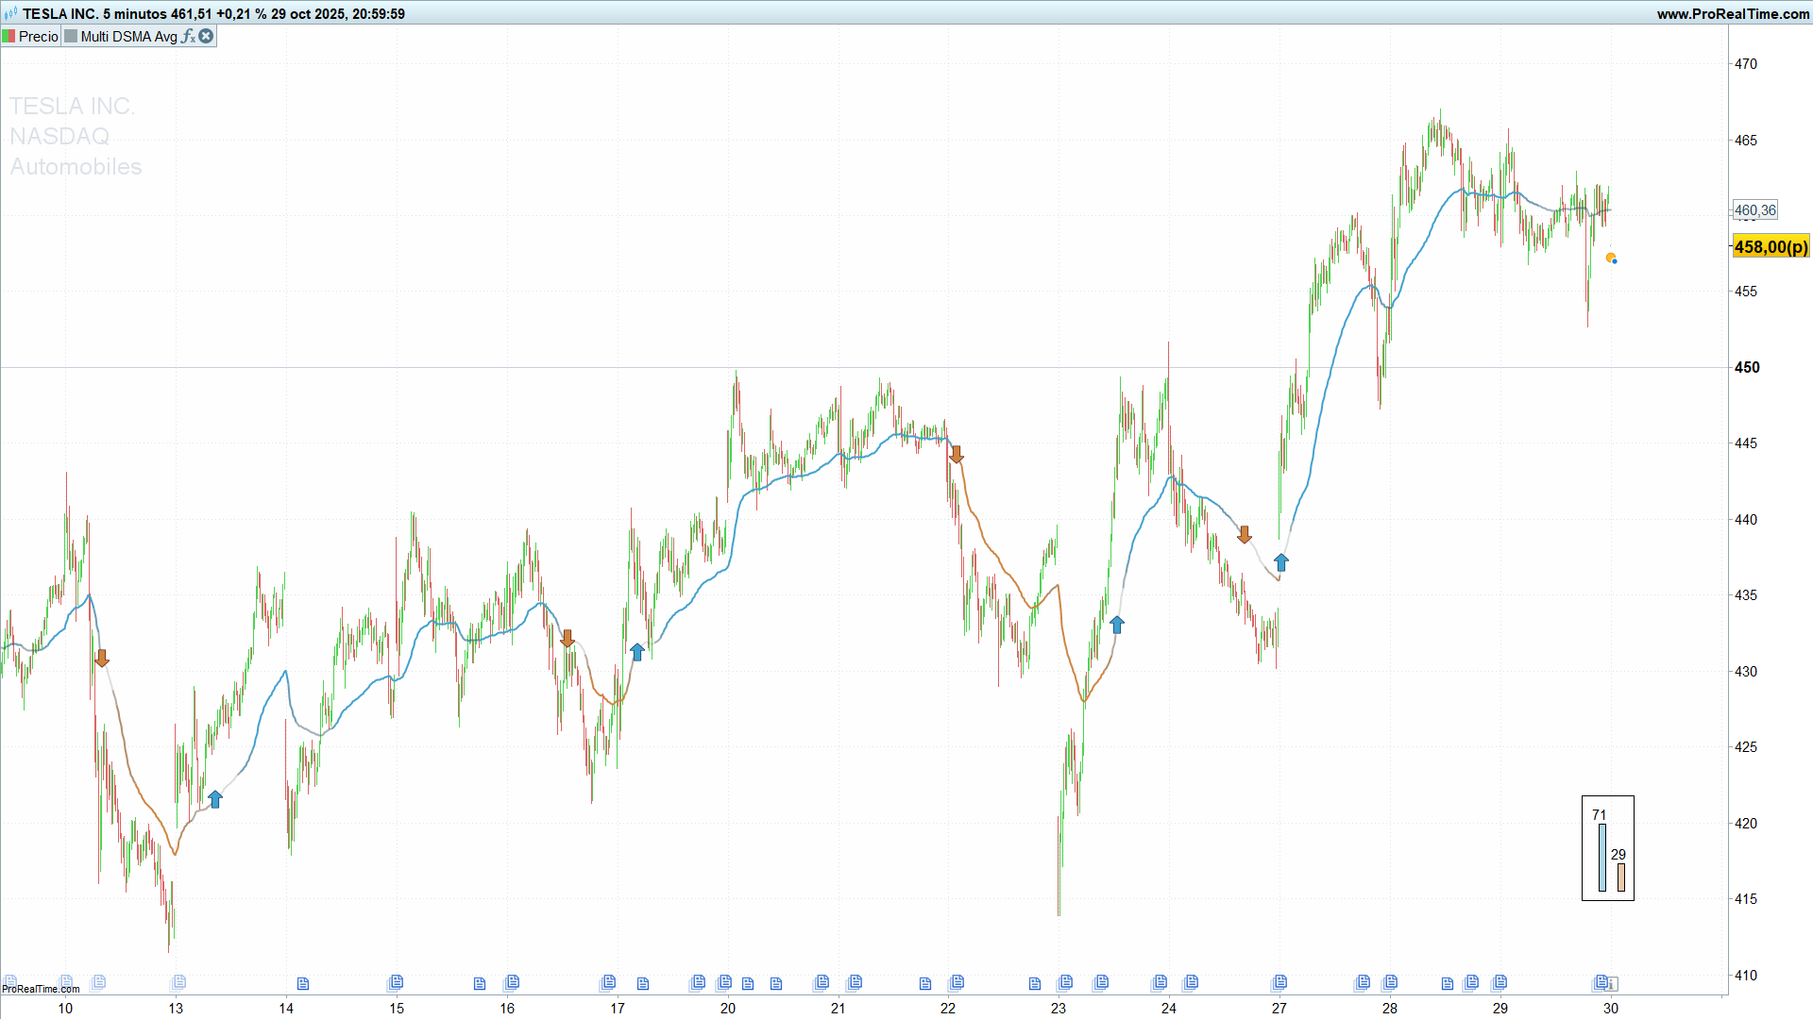Click the green-red Precio color square
Viewport: 1813px width, 1019px height.
pos(8,36)
